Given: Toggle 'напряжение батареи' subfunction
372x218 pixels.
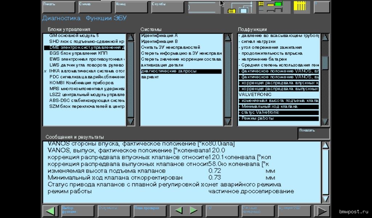Looking at the screenshot, I should point(278,59).
